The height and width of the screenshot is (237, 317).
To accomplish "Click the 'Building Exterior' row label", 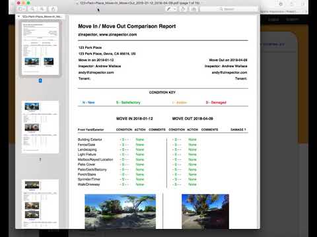I will point(90,140).
